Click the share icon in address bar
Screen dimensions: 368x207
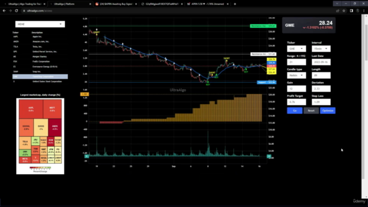pos(338,11)
